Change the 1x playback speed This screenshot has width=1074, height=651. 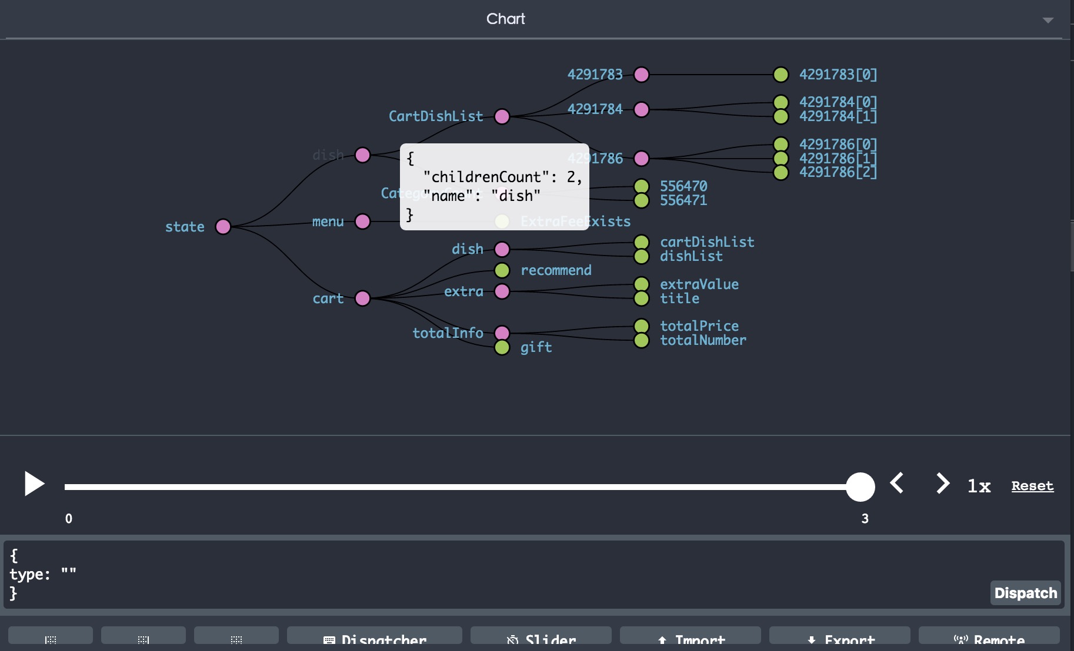point(979,486)
